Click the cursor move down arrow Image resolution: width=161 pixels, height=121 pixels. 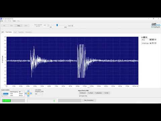pyautogui.click(x=28, y=96)
